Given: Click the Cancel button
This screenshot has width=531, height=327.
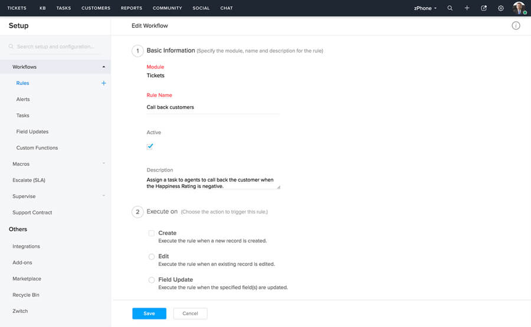Looking at the screenshot, I should (190, 313).
